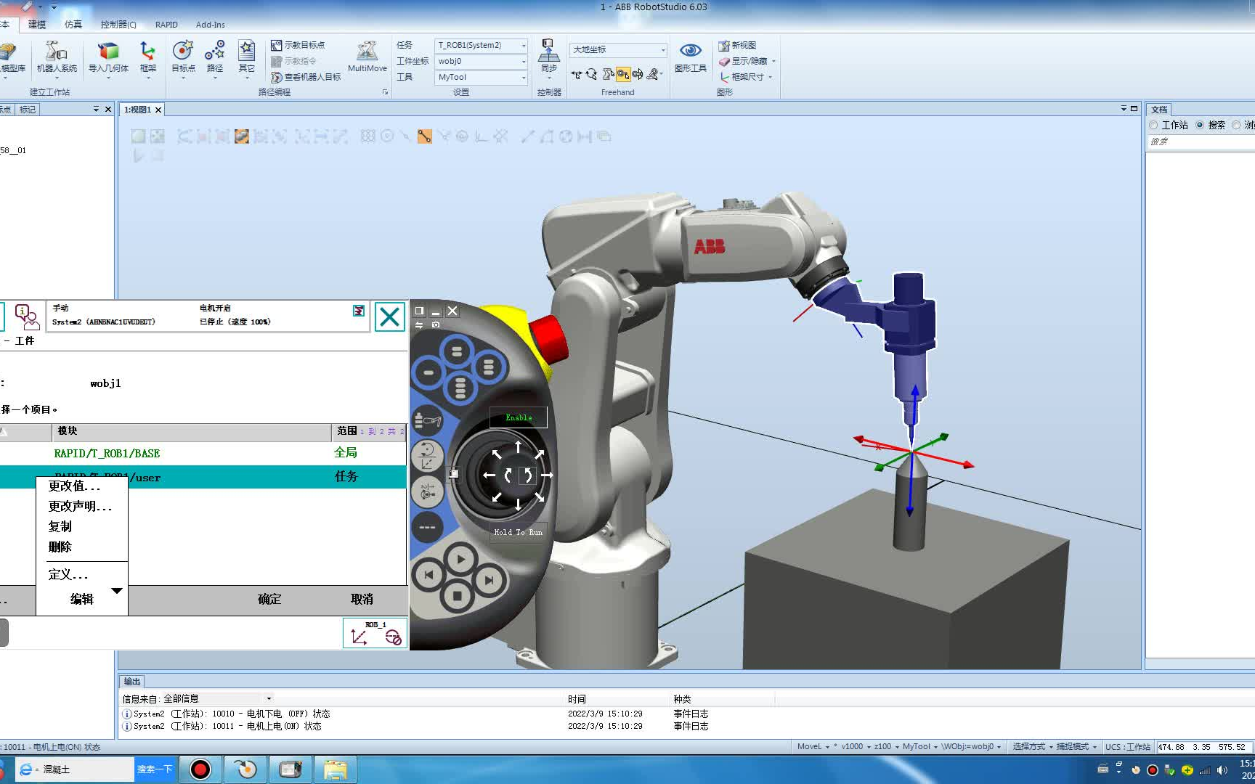Expand the 框架尺寸 dropdown
Viewport: 1255px width, 784px height.
[770, 77]
